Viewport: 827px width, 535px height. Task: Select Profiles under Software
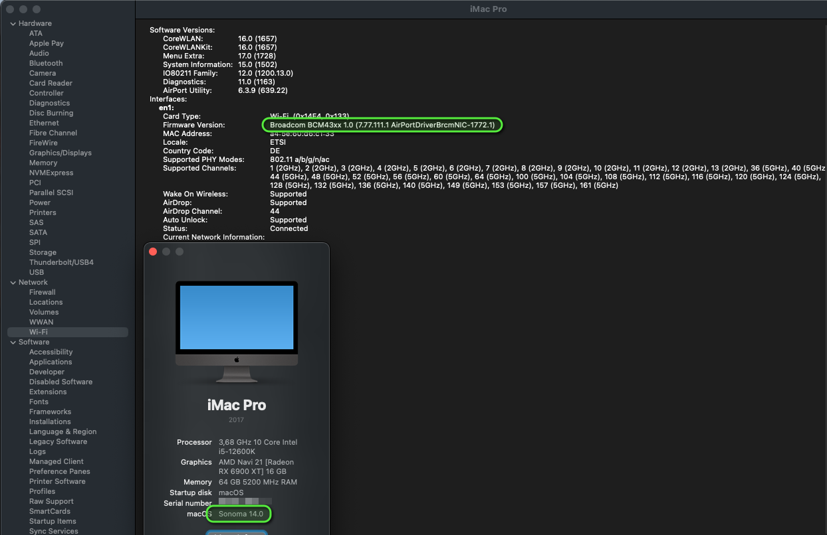pyautogui.click(x=42, y=491)
